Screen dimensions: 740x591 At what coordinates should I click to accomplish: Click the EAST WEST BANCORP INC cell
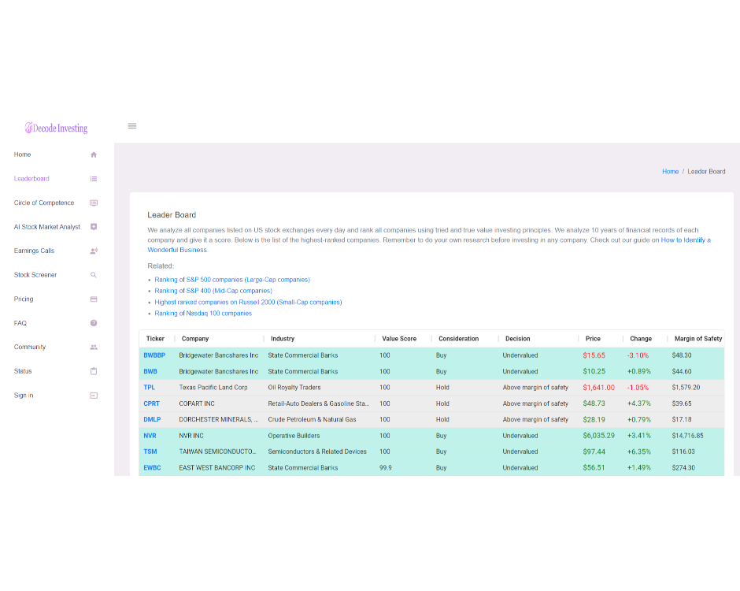click(x=216, y=468)
